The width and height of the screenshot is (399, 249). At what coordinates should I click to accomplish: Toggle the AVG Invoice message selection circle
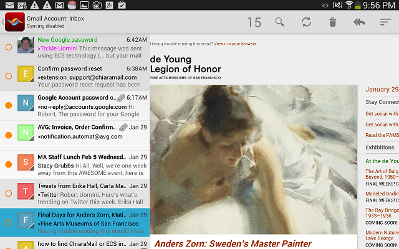pyautogui.click(x=9, y=135)
